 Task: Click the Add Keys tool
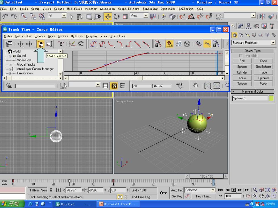pos(61,44)
